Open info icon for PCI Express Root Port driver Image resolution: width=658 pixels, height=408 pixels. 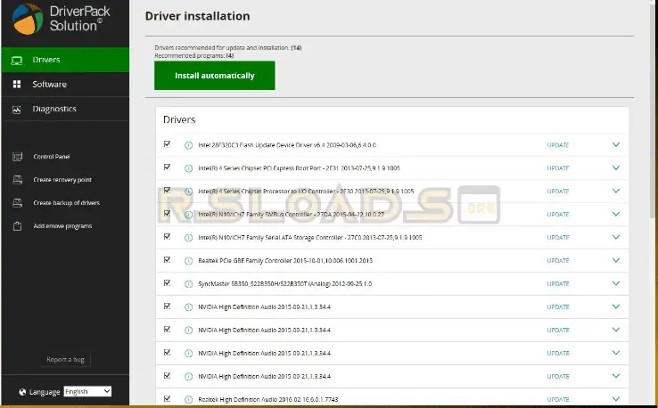click(x=188, y=168)
